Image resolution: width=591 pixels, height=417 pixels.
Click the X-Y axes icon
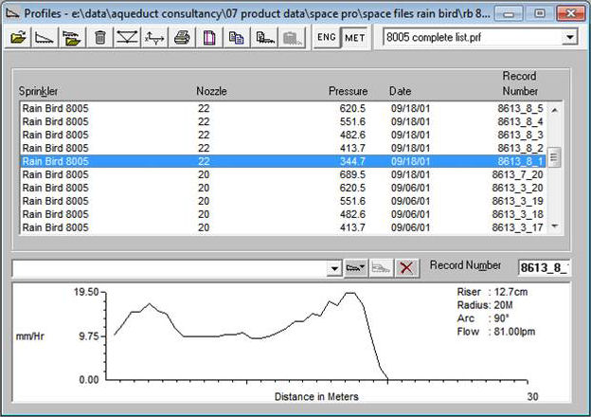point(154,37)
